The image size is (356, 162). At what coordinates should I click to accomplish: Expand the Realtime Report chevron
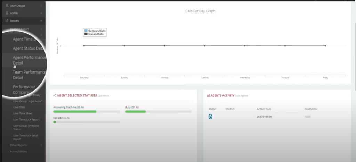point(41,29)
